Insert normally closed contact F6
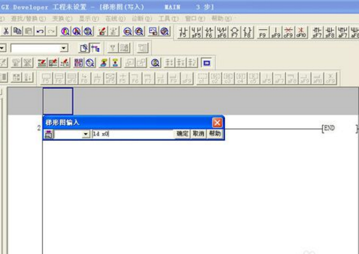This screenshot has height=254, width=359. point(209,32)
